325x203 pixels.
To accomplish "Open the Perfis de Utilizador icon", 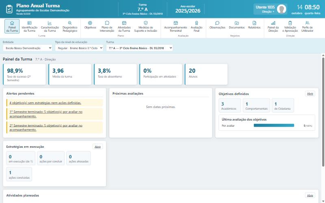I will [308, 23].
